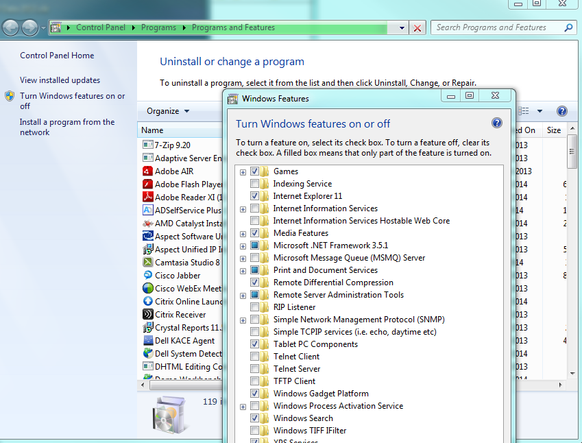This screenshot has height=443, width=582.
Task: Click the stop refresh red X button
Action: click(x=417, y=28)
